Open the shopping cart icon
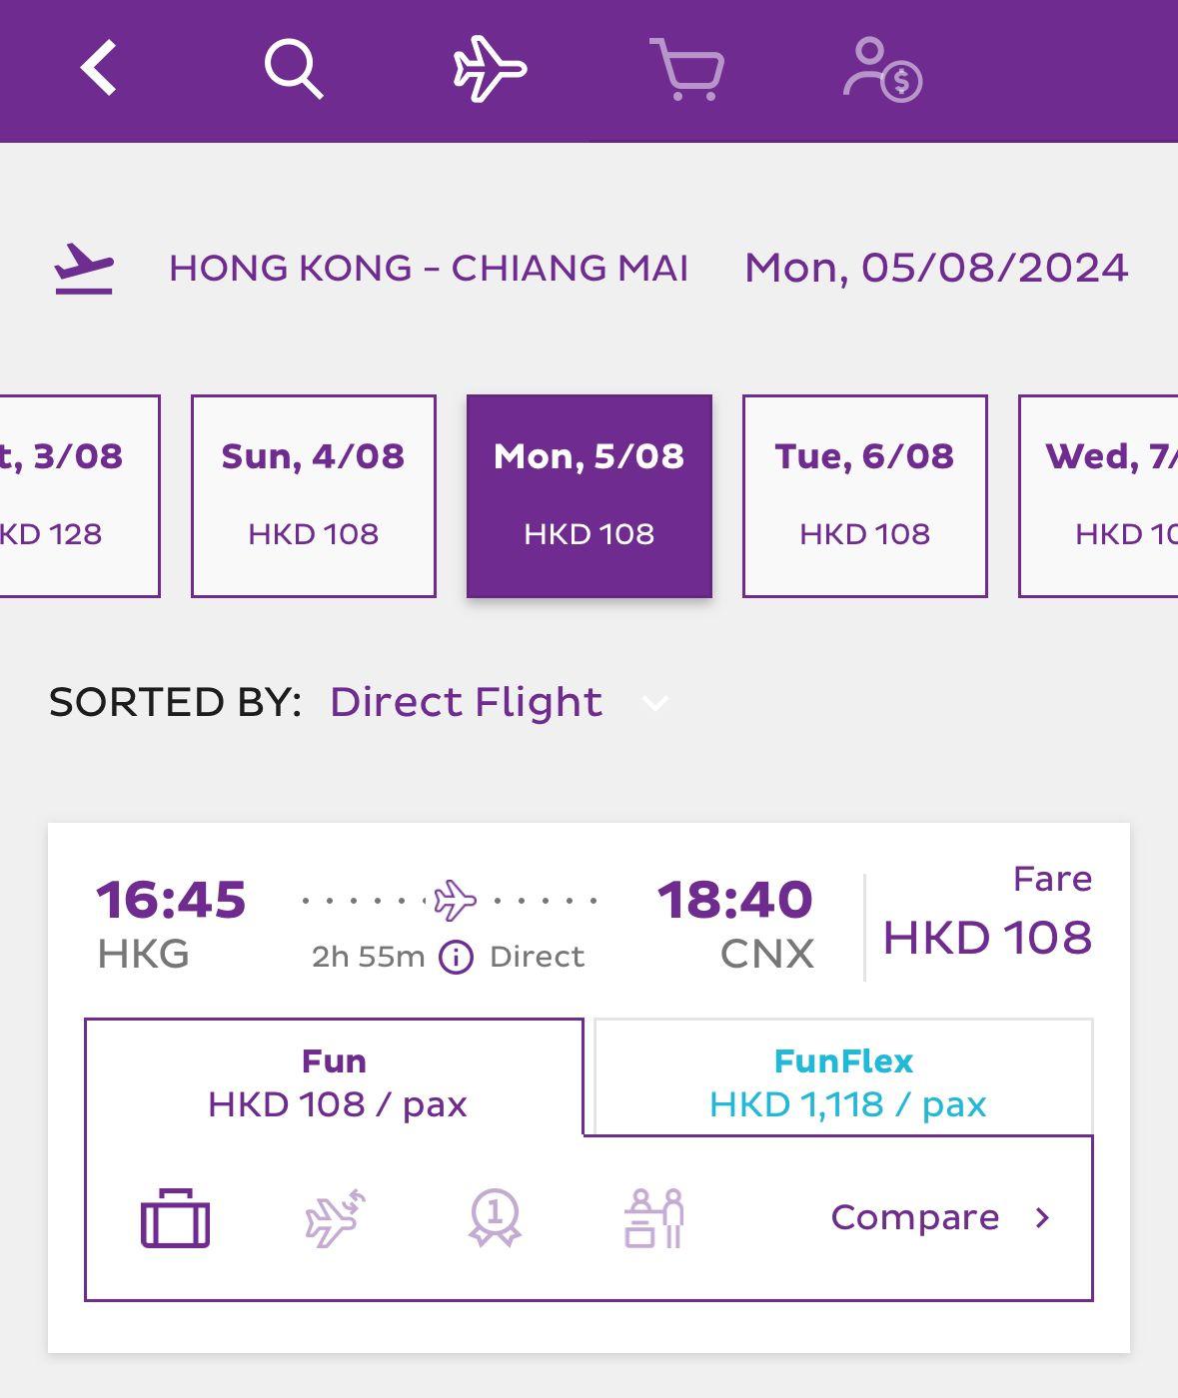 (x=687, y=69)
